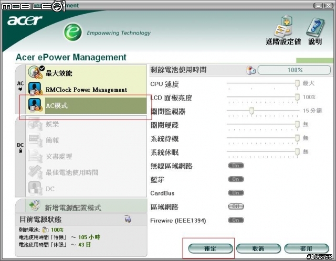
Task: Select the 最佳電池使用時間 profile
Action: click(86, 172)
